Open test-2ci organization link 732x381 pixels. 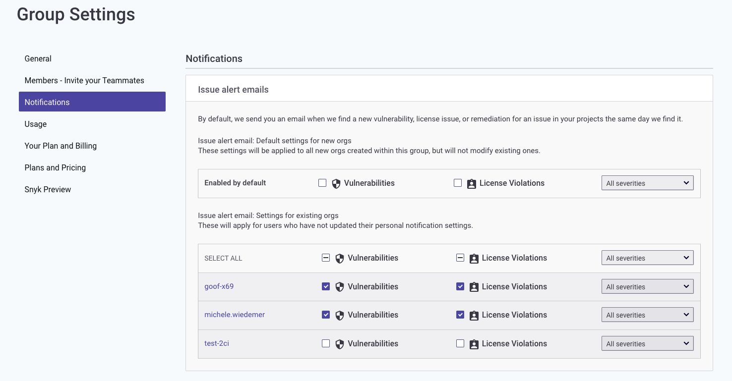click(x=217, y=343)
